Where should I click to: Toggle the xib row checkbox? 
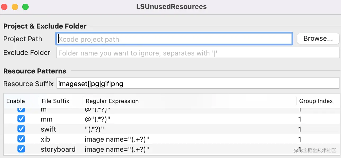21,139
